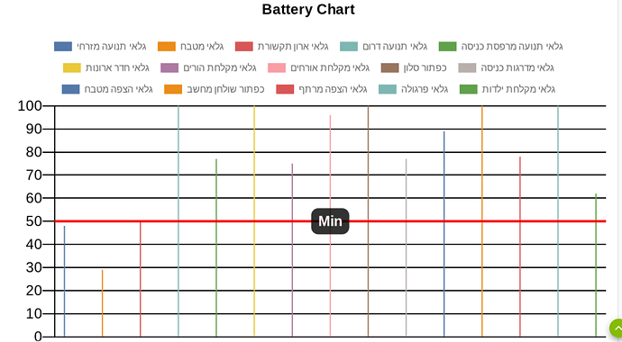Click the orange swatch for כפתור שולחן מחשב

click(173, 89)
